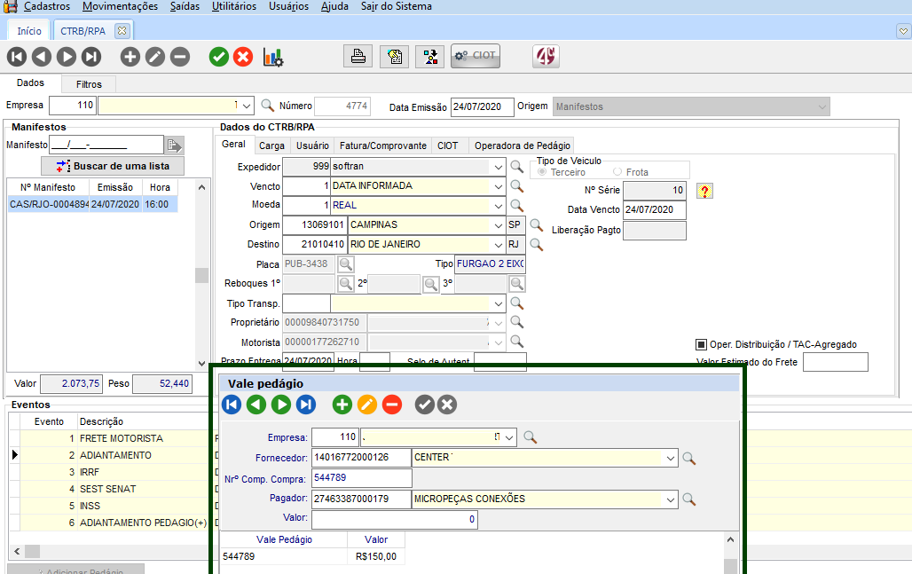Click the green add button in Vale pedágio
The height and width of the screenshot is (574, 912).
coord(342,405)
